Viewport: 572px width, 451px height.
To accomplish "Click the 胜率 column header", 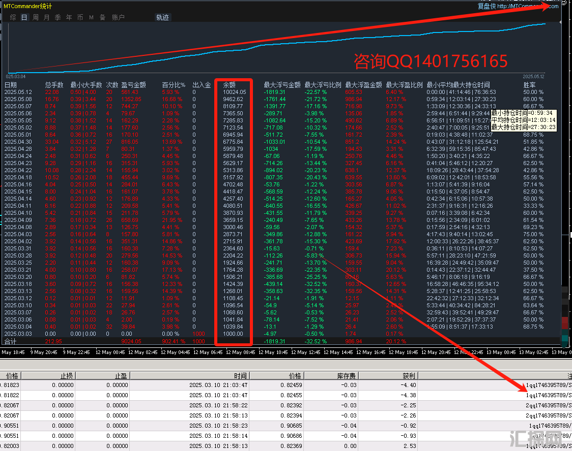I will 529,85.
